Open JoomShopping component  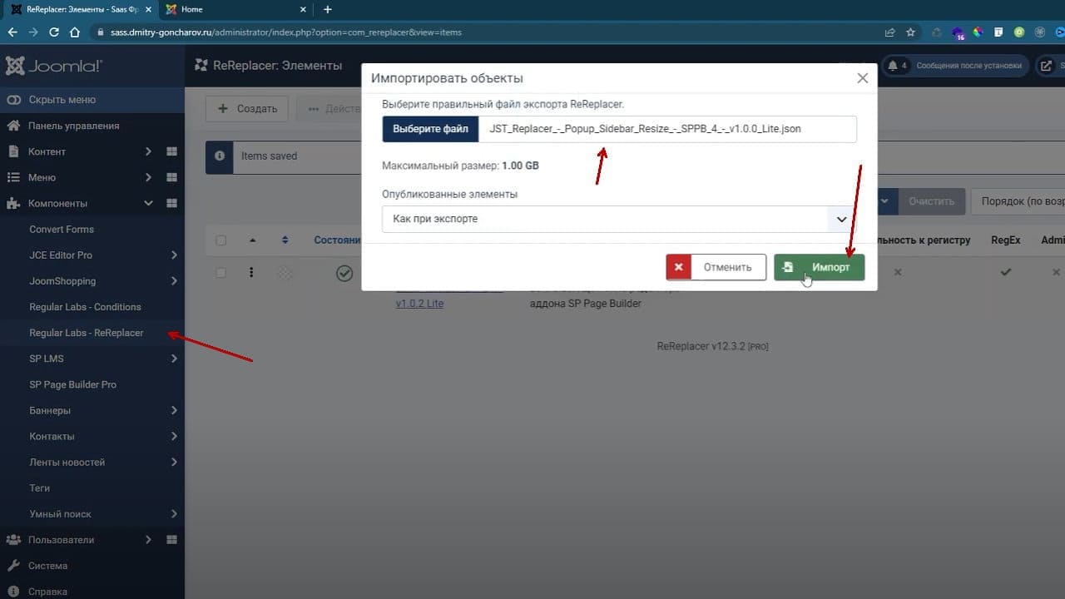pyautogui.click(x=62, y=281)
